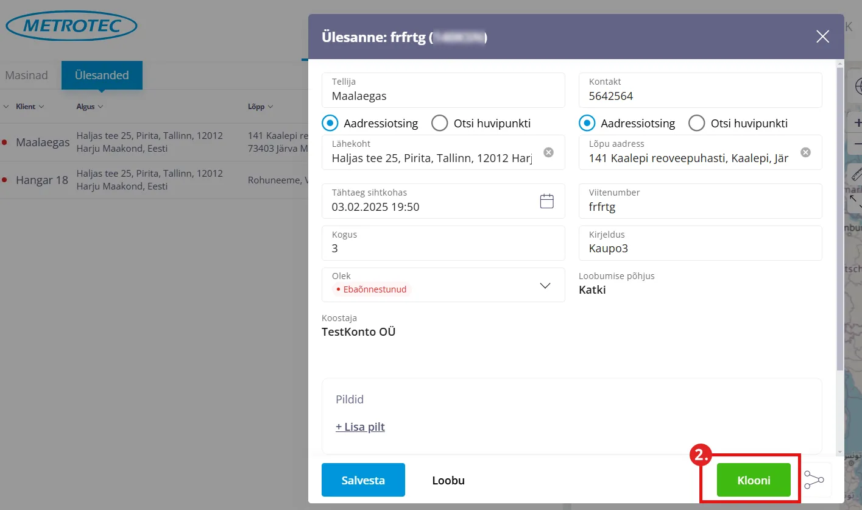Click the Rohuneeme end address cell
The height and width of the screenshot is (510, 862).
coord(278,180)
